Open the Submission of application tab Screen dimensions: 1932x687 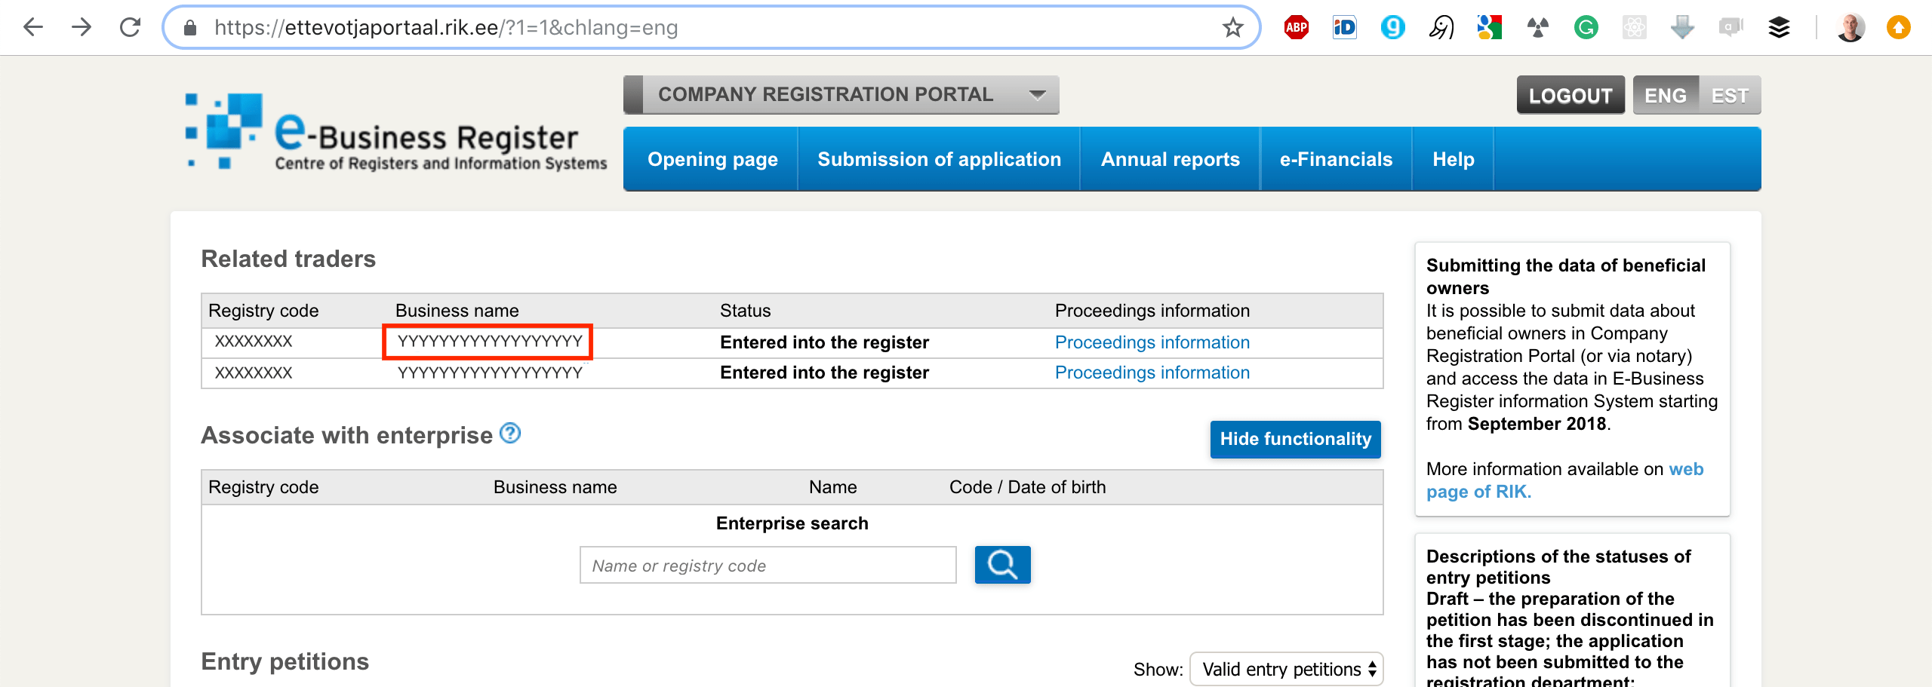[939, 159]
